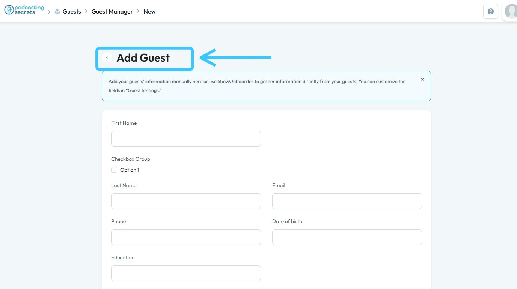This screenshot has width=517, height=289.
Task: Click breadcrumb chevron before Guest Manager
Action: 86,11
